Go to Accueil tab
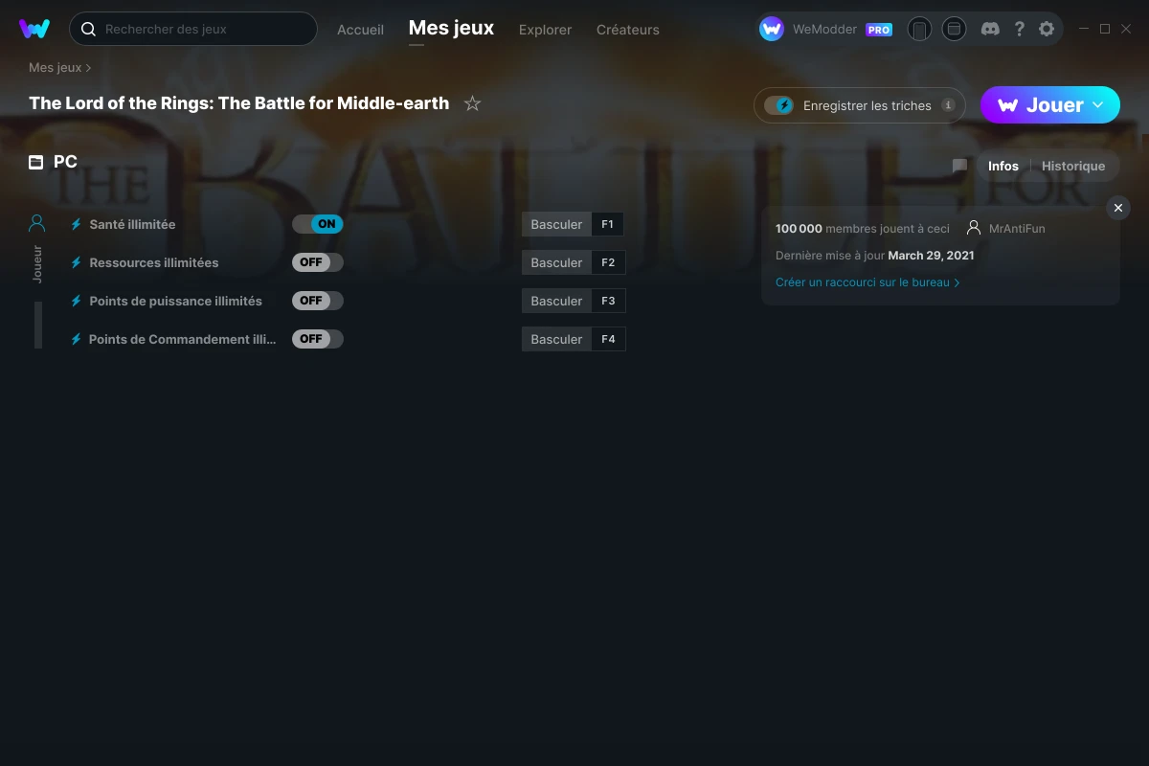This screenshot has width=1149, height=766. click(x=360, y=30)
